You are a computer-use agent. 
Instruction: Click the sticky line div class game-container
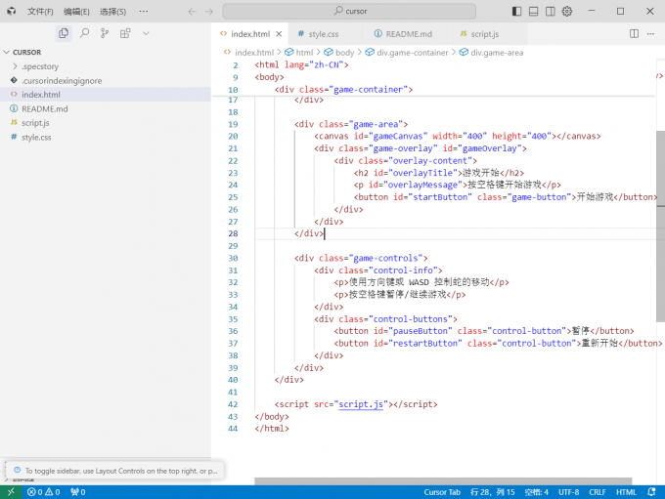tap(343, 90)
